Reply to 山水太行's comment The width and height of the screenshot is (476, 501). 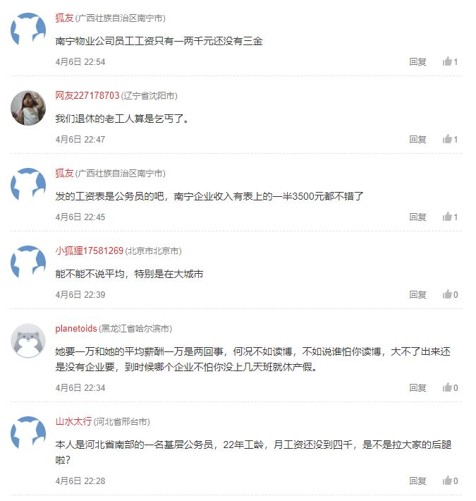coord(417,481)
